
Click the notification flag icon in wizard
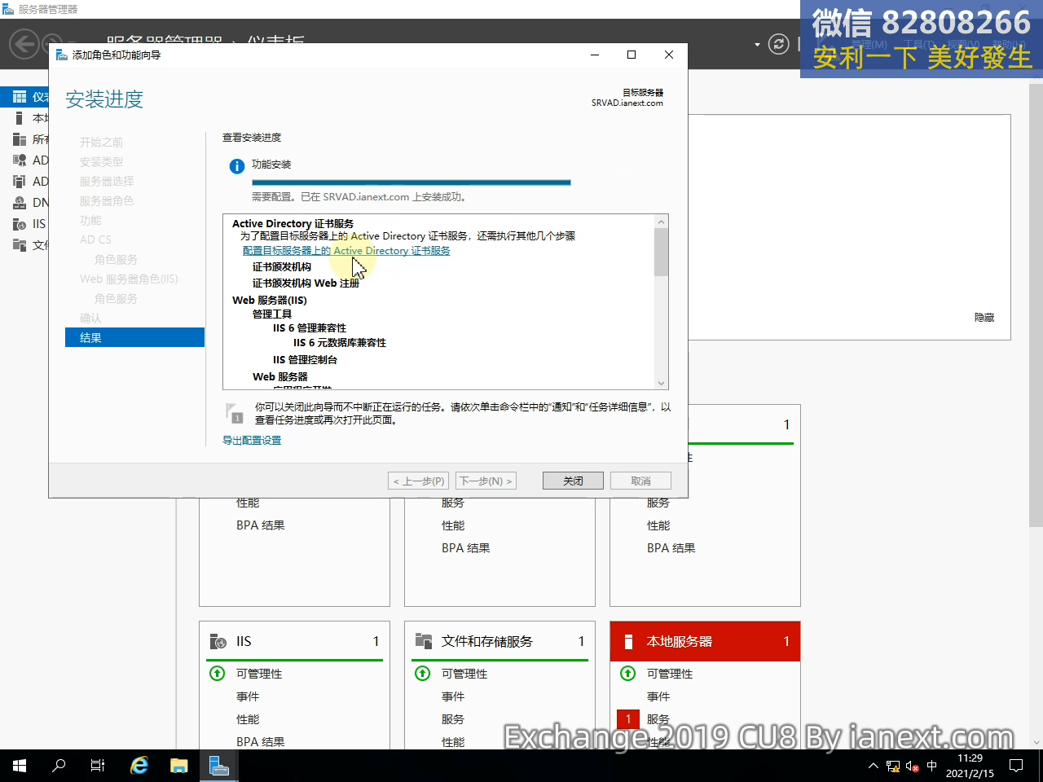click(x=235, y=413)
